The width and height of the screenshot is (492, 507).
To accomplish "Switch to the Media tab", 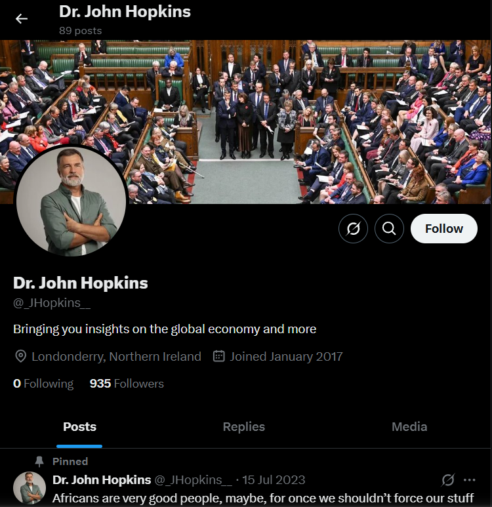I will (x=409, y=427).
